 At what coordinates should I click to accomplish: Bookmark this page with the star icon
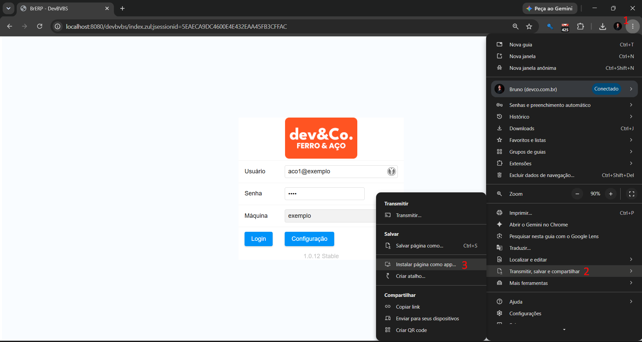pyautogui.click(x=529, y=26)
